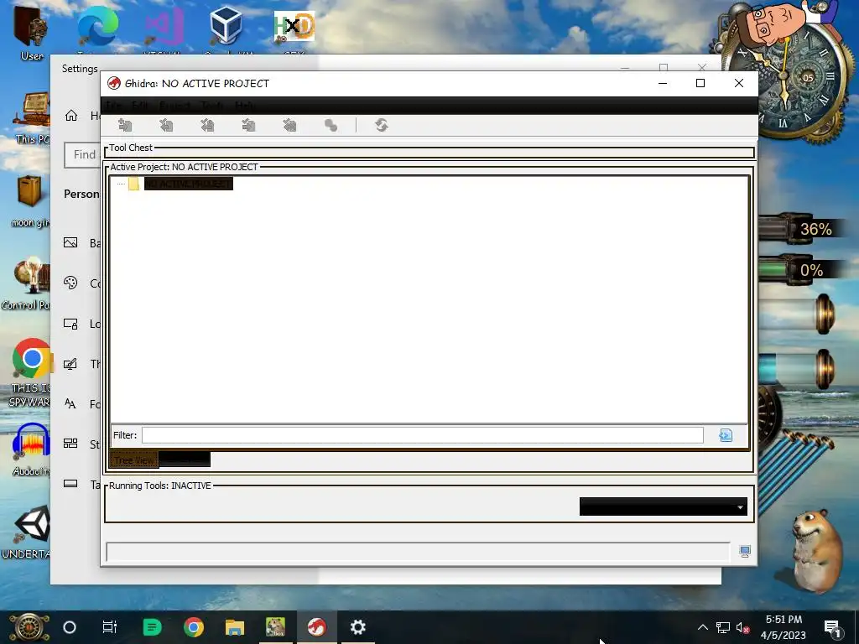Open the 5:51 PM clock and date
The width and height of the screenshot is (859, 644).
click(x=784, y=627)
